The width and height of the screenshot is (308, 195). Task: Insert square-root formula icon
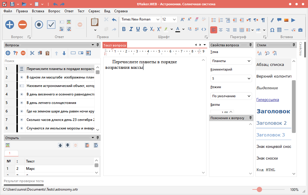point(293,30)
